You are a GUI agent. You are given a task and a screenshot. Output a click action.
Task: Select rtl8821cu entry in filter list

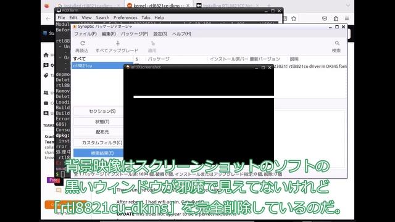(102, 66)
